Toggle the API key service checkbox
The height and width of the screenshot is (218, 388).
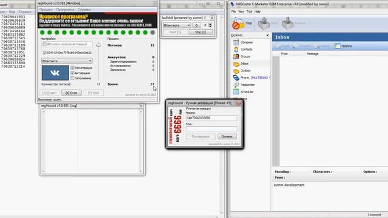[44, 44]
